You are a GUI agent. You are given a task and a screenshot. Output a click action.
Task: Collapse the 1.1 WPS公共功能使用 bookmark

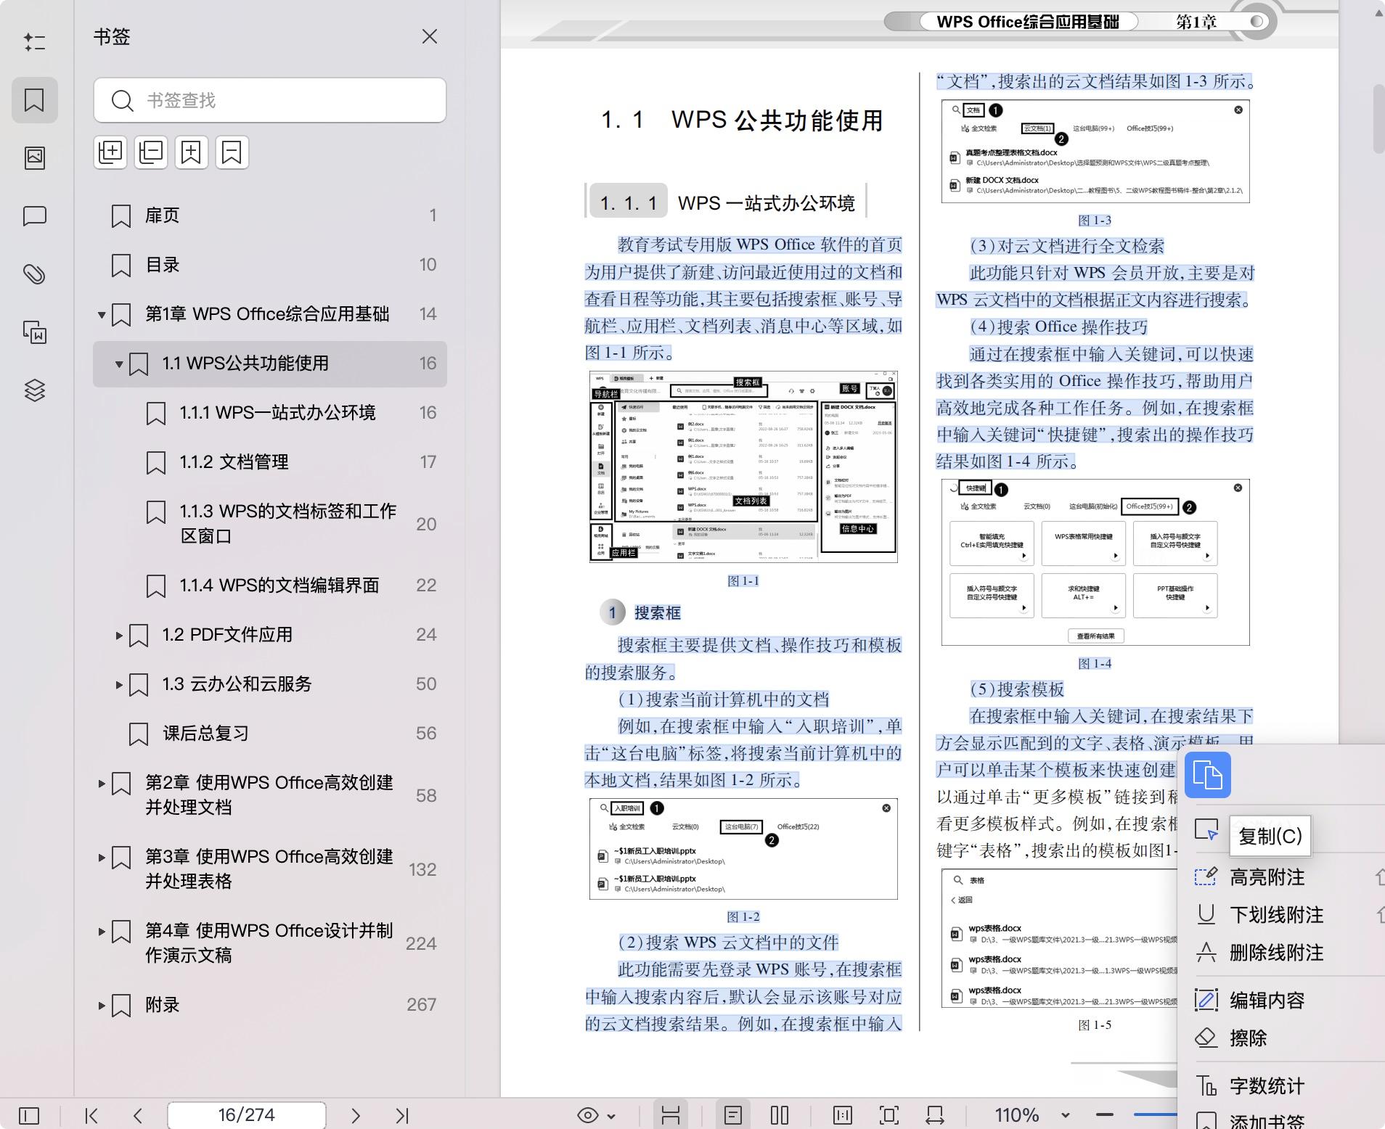click(119, 364)
